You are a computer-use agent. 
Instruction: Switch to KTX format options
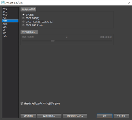(x=10, y=33)
